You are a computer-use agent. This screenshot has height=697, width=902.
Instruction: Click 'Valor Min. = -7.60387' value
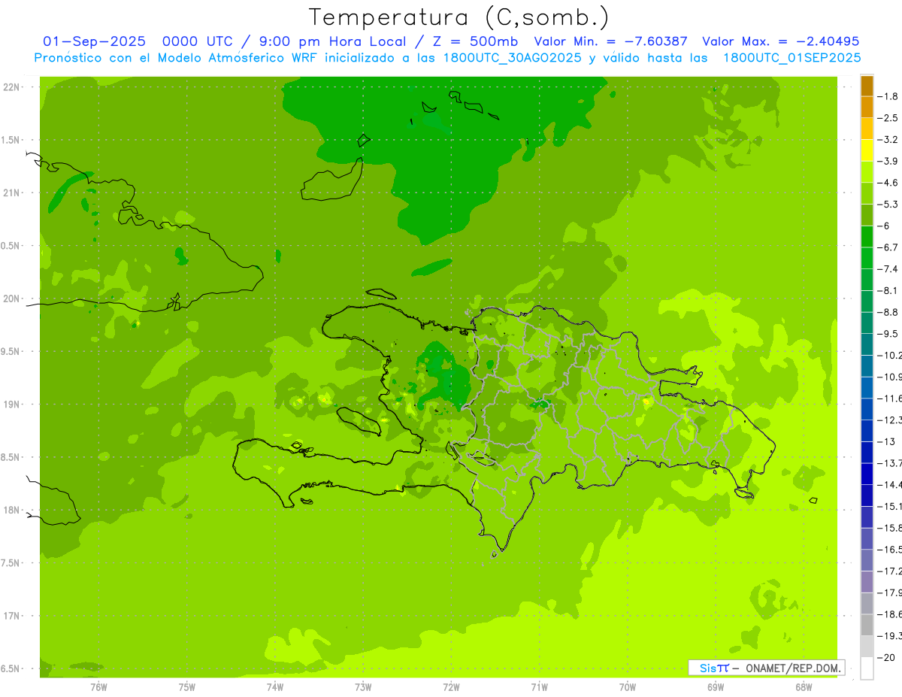611,41
